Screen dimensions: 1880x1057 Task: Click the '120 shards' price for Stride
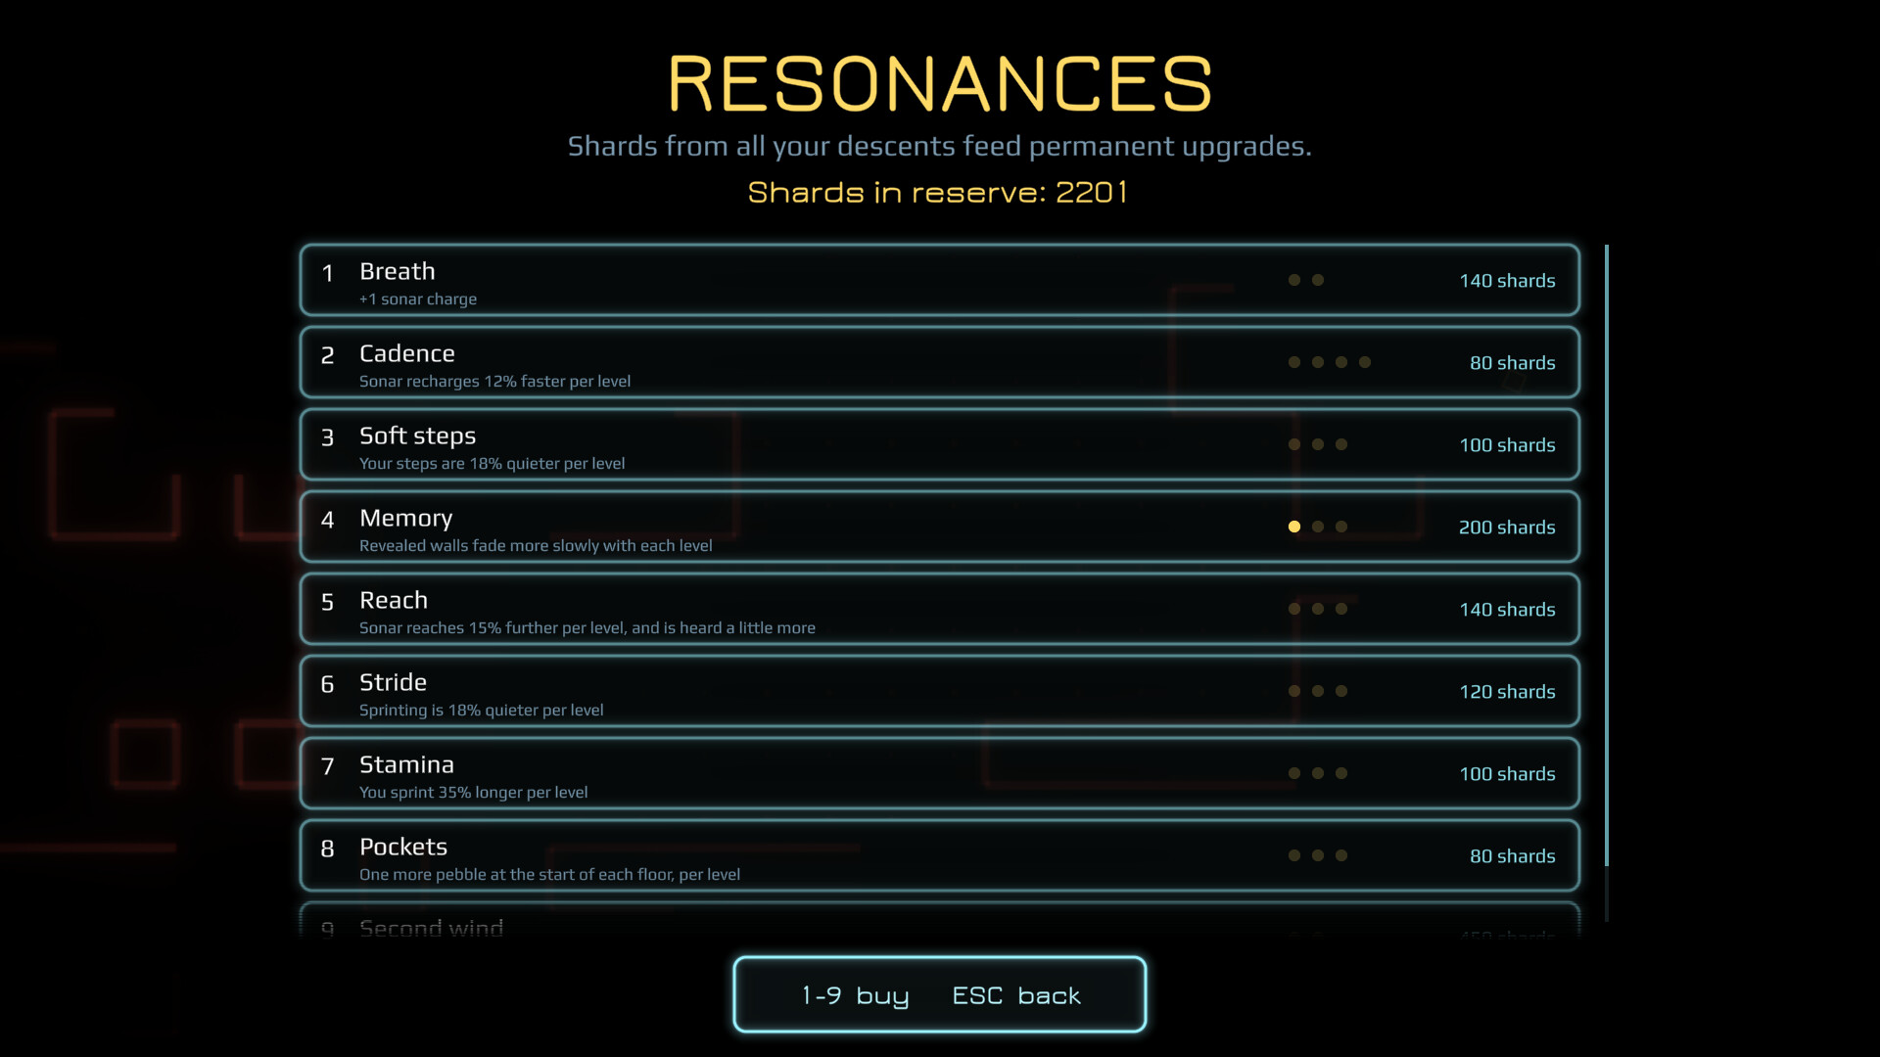pos(1507,692)
